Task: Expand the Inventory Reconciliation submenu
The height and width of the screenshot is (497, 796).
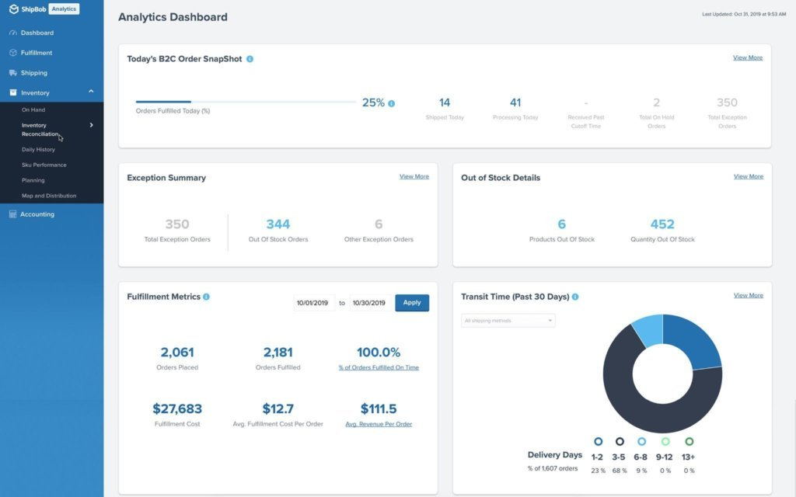Action: point(91,124)
